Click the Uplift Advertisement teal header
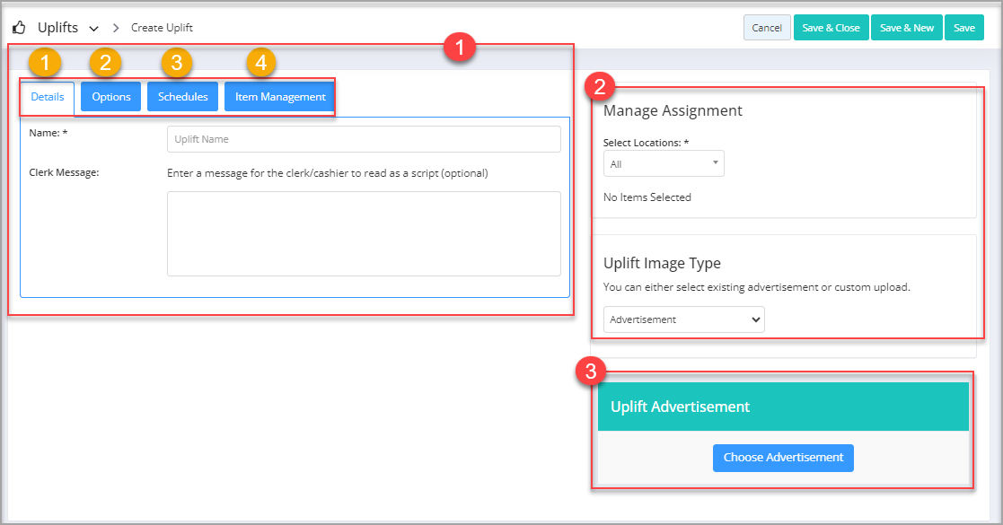Screen dimensions: 1003x525 tap(783, 407)
